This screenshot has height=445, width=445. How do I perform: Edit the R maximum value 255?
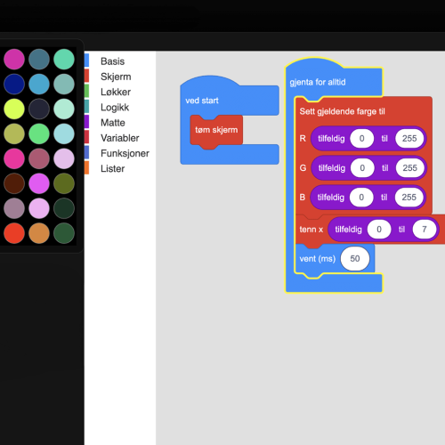[409, 139]
